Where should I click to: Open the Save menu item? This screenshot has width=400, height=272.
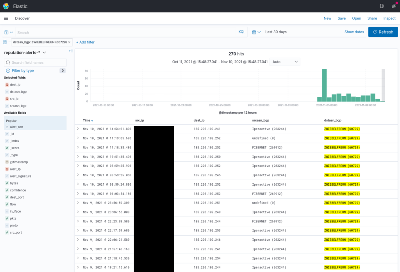click(342, 18)
